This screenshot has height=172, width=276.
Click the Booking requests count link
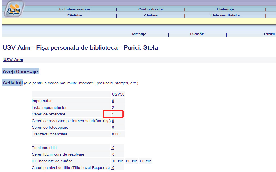pyautogui.click(x=113, y=121)
